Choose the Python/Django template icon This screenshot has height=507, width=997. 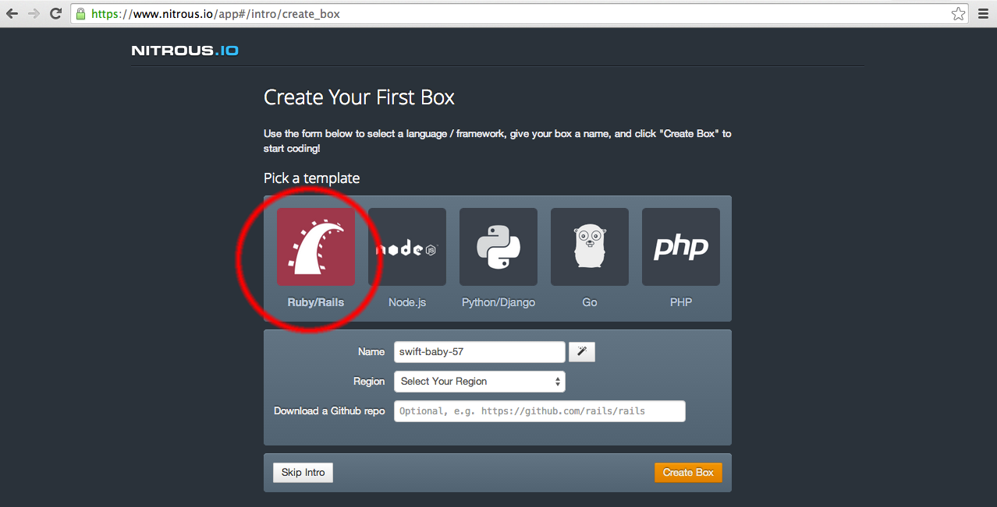click(x=499, y=247)
